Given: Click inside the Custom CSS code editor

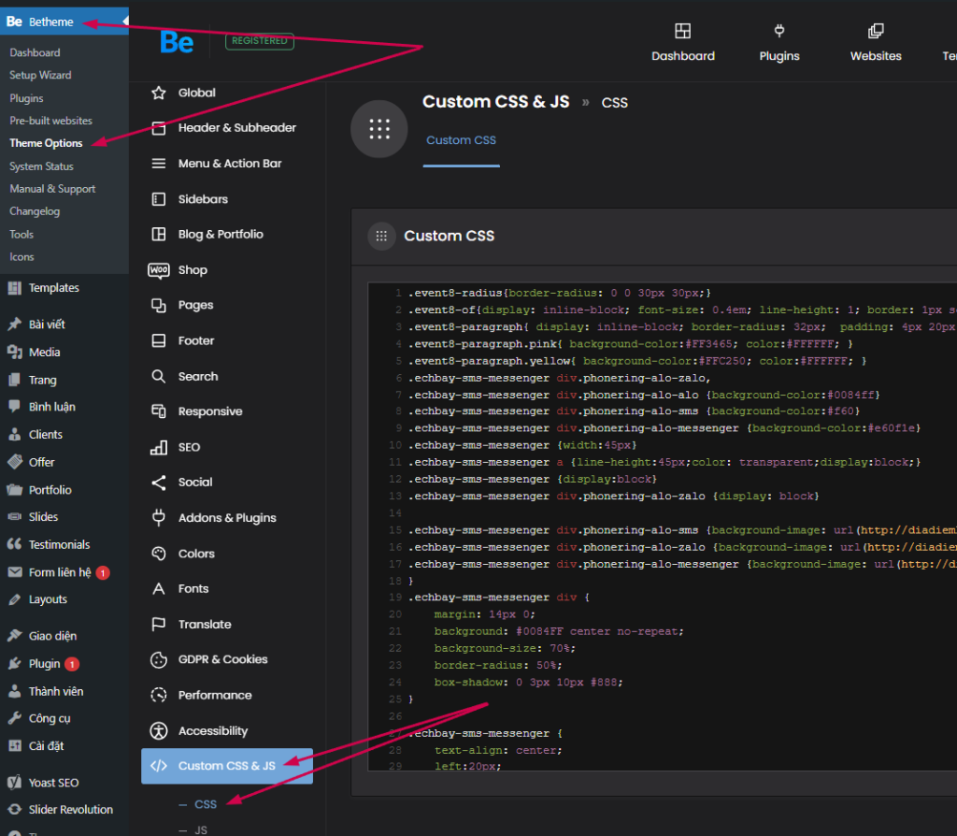Looking at the screenshot, I should coord(663,526).
